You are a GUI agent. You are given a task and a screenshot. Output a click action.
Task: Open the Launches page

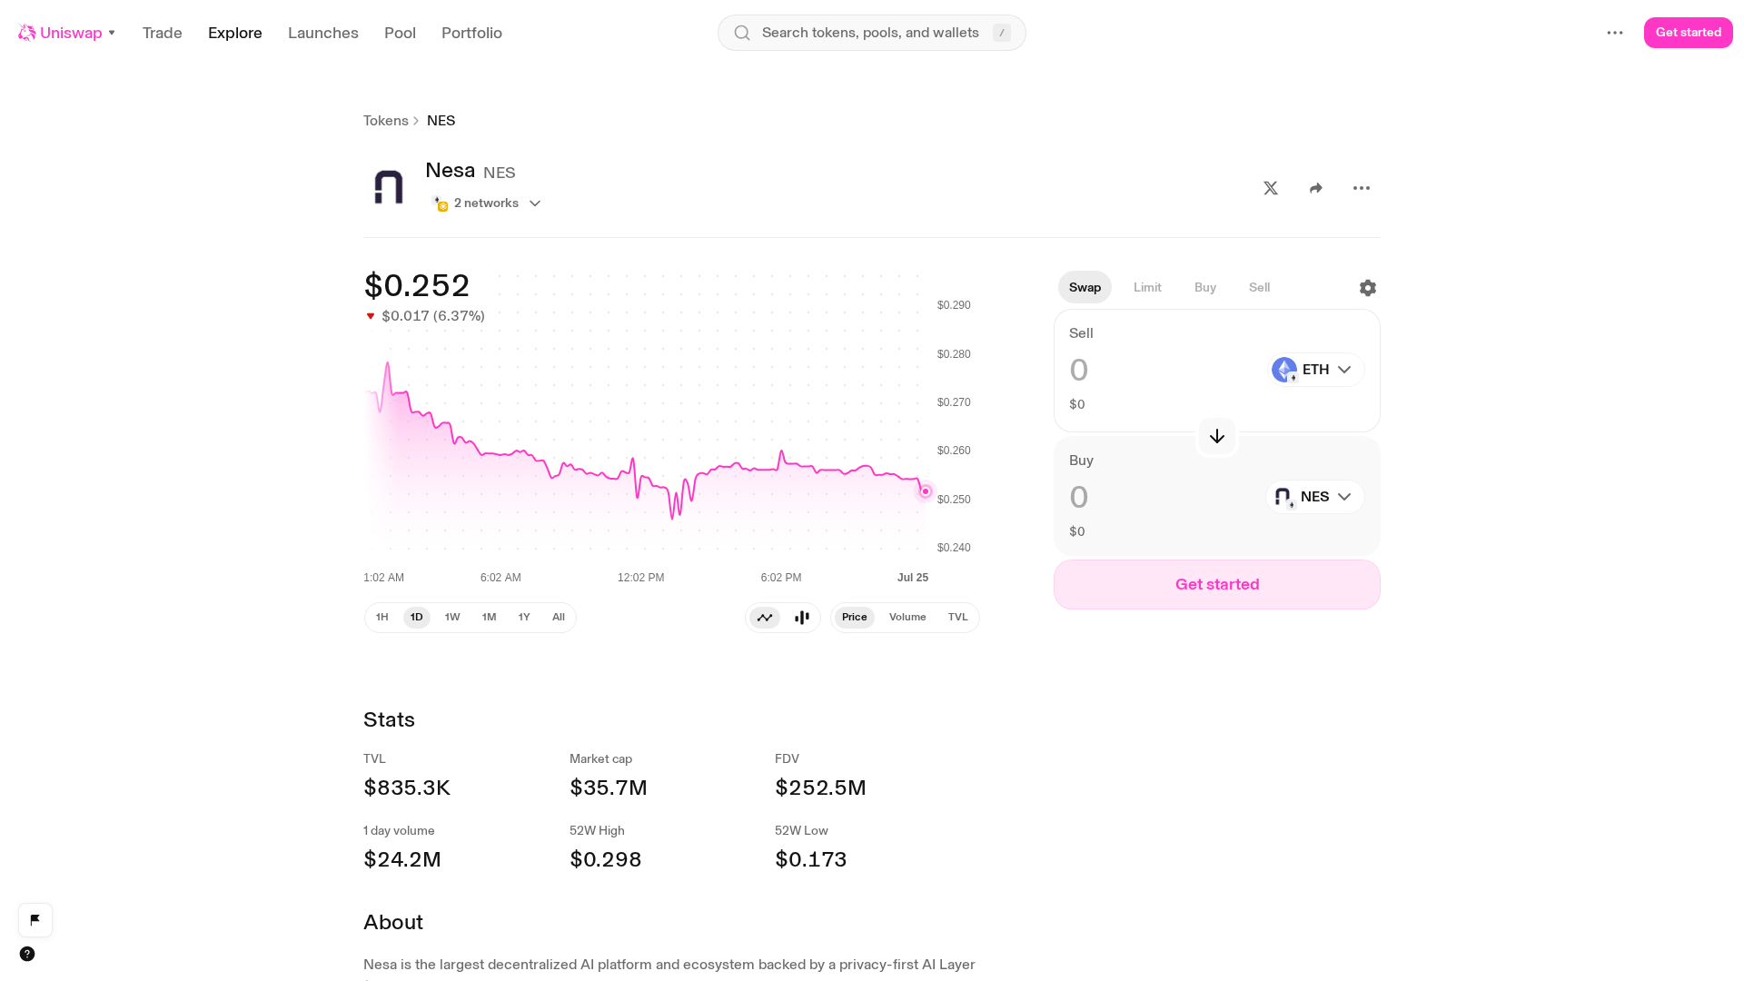click(x=323, y=33)
